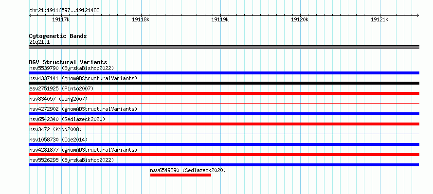Click the nsv6542340 (Sedlazeck2020) label

(x=67, y=119)
